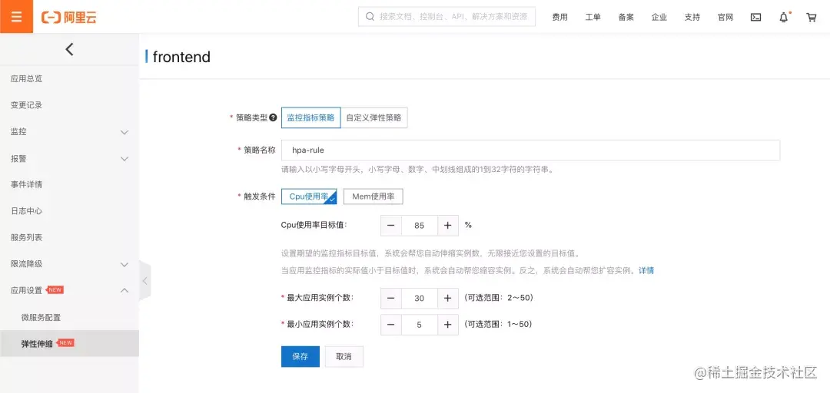Click 保存 button

click(300, 356)
